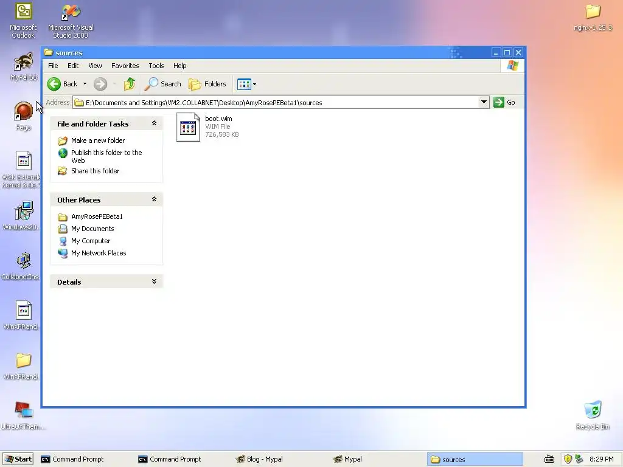Viewport: 623px width, 467px height.
Task: Open the Favorites menu
Action: [125, 66]
